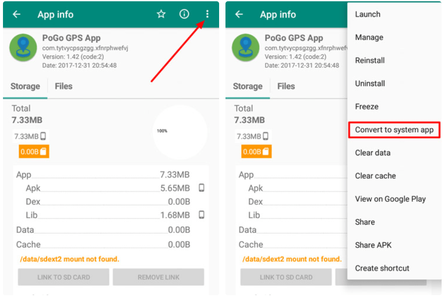Screen dimensions: 445x296
Task: Select Freeze menu entry
Action: pos(394,107)
